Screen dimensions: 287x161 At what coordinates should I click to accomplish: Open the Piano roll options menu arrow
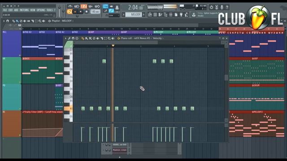(65, 38)
